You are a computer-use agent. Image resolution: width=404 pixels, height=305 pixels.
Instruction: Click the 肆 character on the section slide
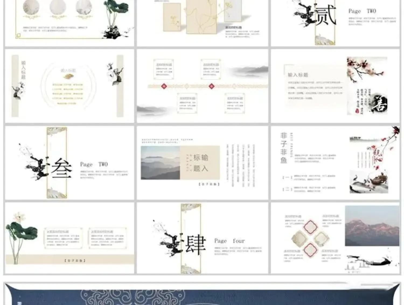coord(196,245)
